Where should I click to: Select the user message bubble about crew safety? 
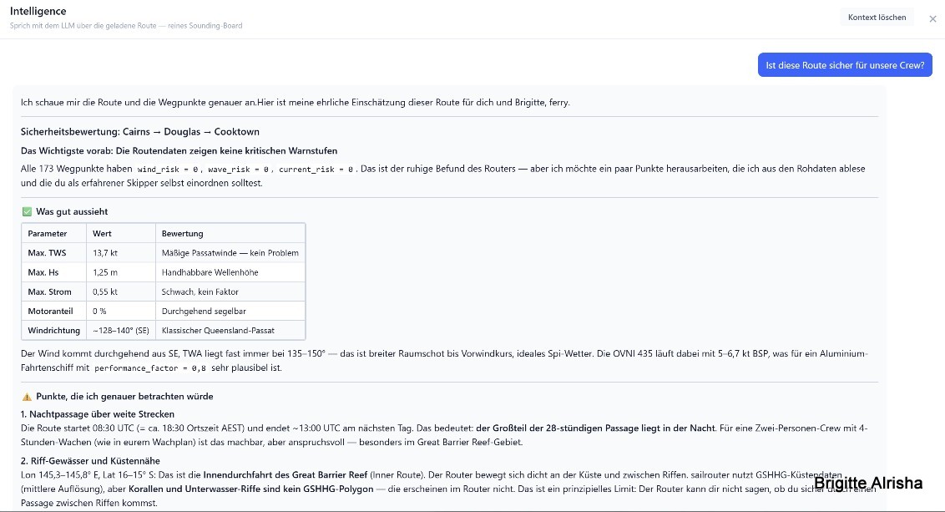click(x=845, y=65)
